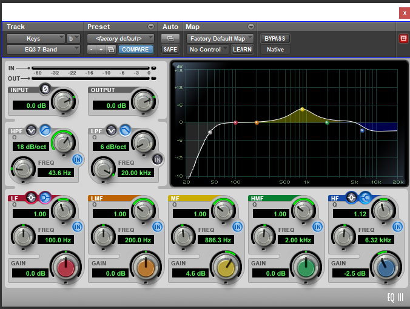
Task: Select the HPF high-pass filter shape icon
Action: (x=45, y=130)
